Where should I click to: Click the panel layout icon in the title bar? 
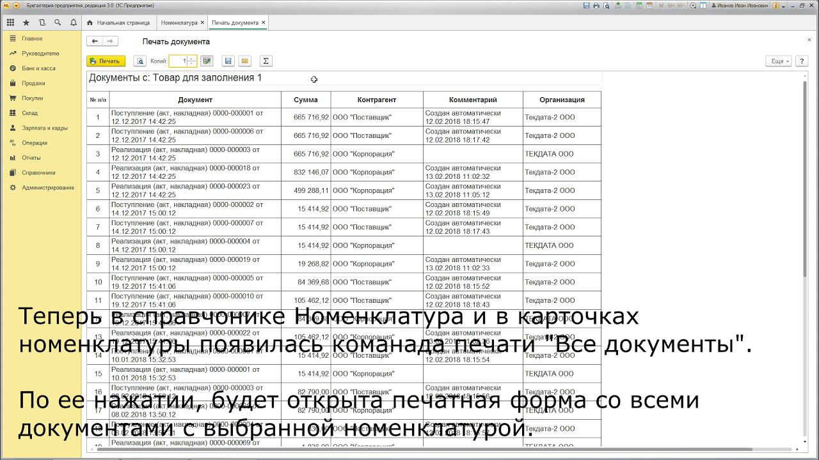703,5
